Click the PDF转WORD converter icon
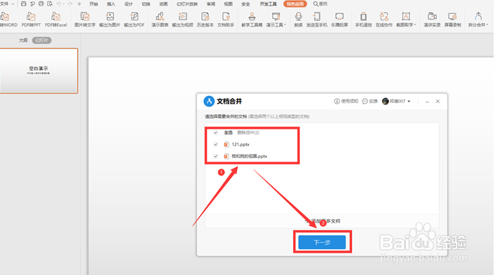The image size is (495, 275). [x=5, y=16]
